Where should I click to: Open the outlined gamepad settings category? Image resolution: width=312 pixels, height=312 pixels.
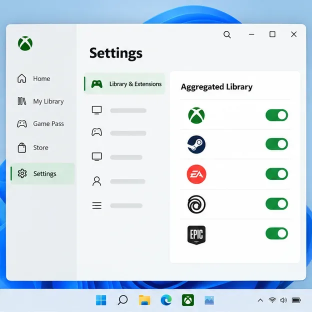[x=119, y=132]
